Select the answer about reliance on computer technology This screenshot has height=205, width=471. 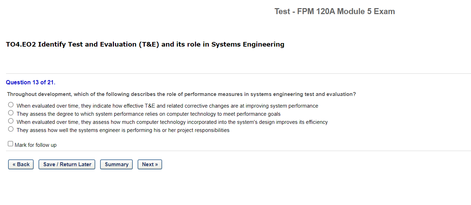(11, 113)
